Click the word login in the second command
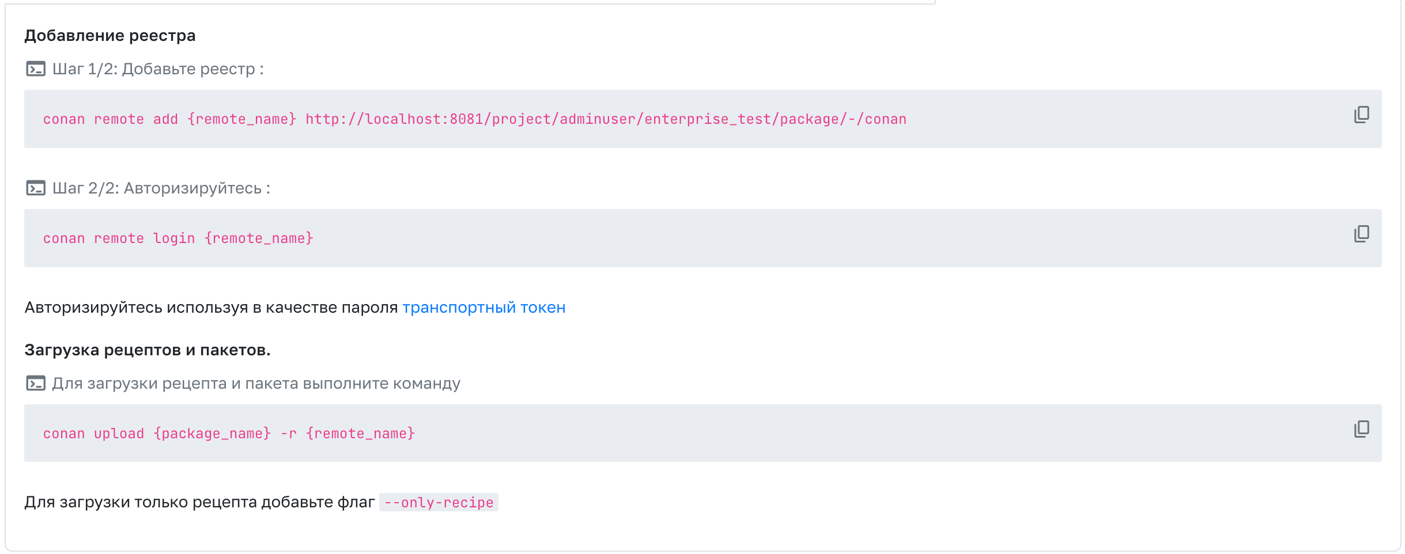This screenshot has height=554, width=1405. [174, 238]
